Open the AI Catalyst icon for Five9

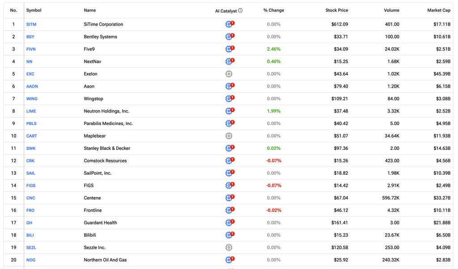(x=229, y=49)
